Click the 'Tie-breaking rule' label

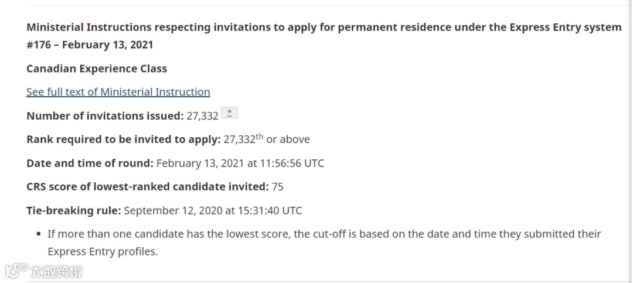point(74,211)
